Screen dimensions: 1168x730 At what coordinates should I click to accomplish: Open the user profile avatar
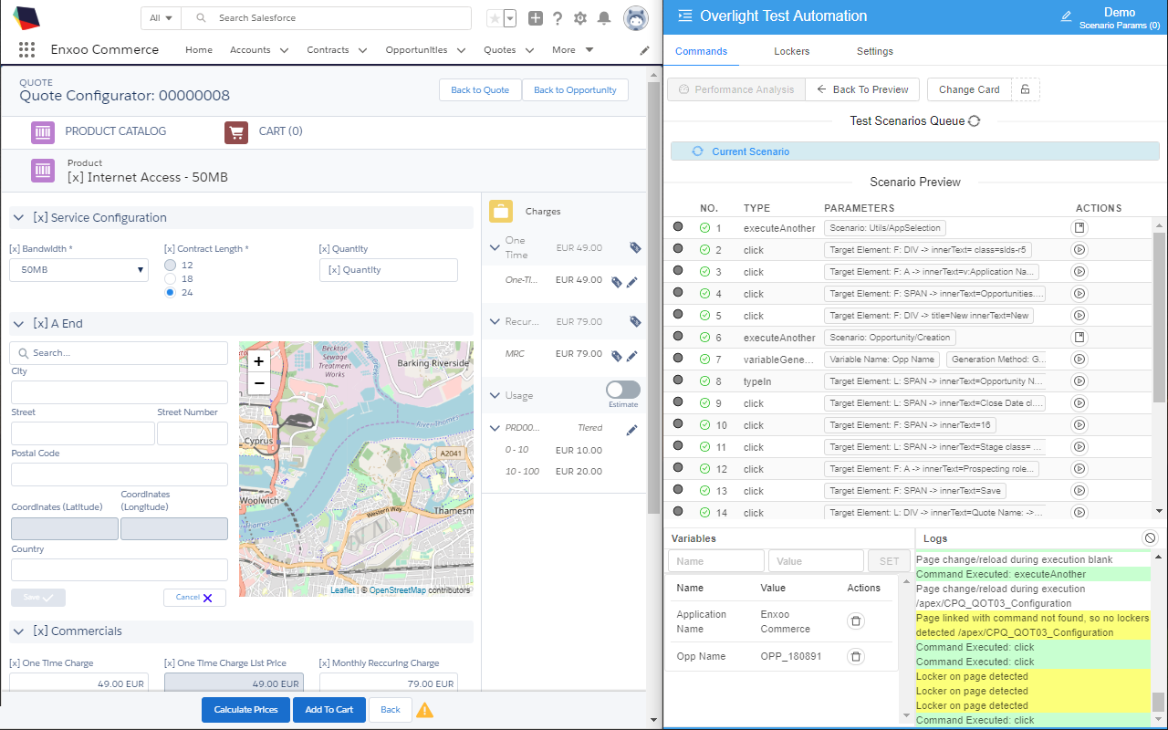(x=636, y=17)
